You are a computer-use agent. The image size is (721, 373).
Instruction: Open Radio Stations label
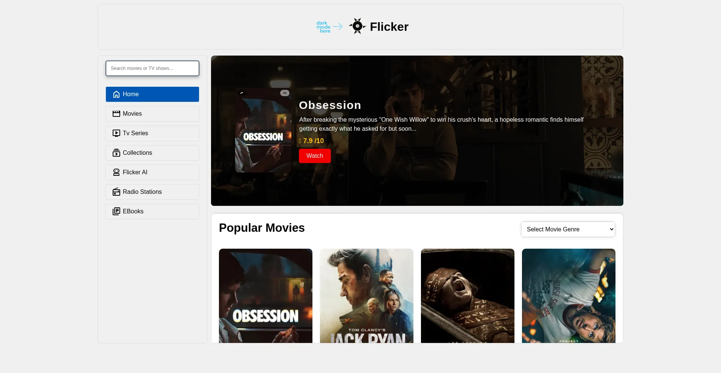tap(142, 192)
